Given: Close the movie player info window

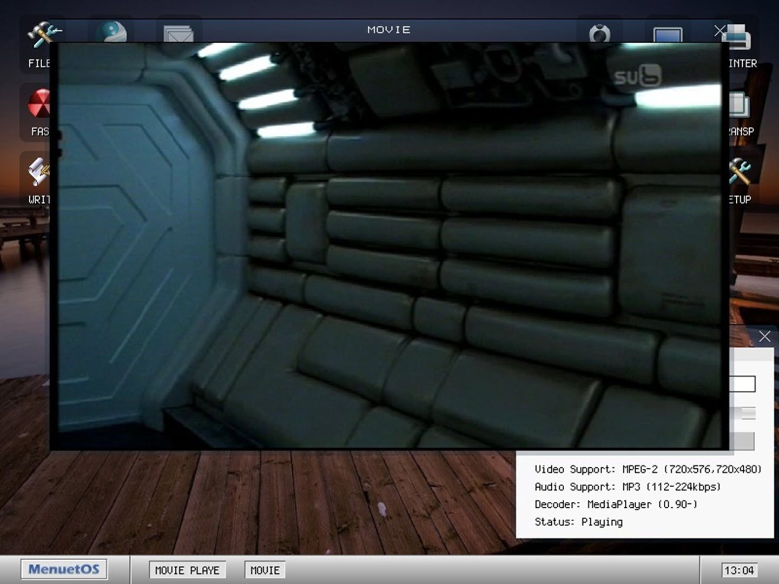Looking at the screenshot, I should coord(764,336).
